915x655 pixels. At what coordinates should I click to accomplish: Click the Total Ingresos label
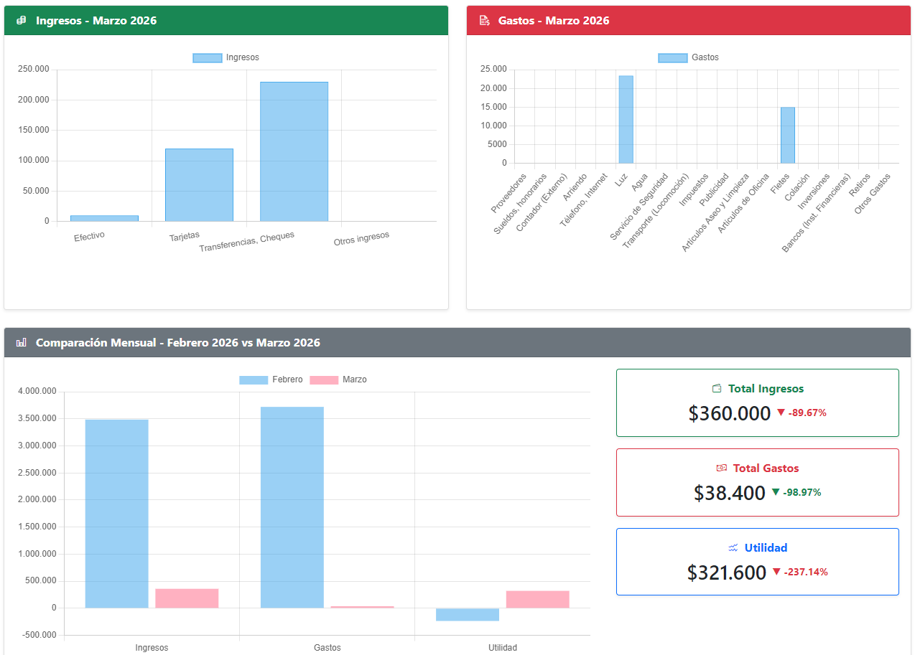pos(766,389)
